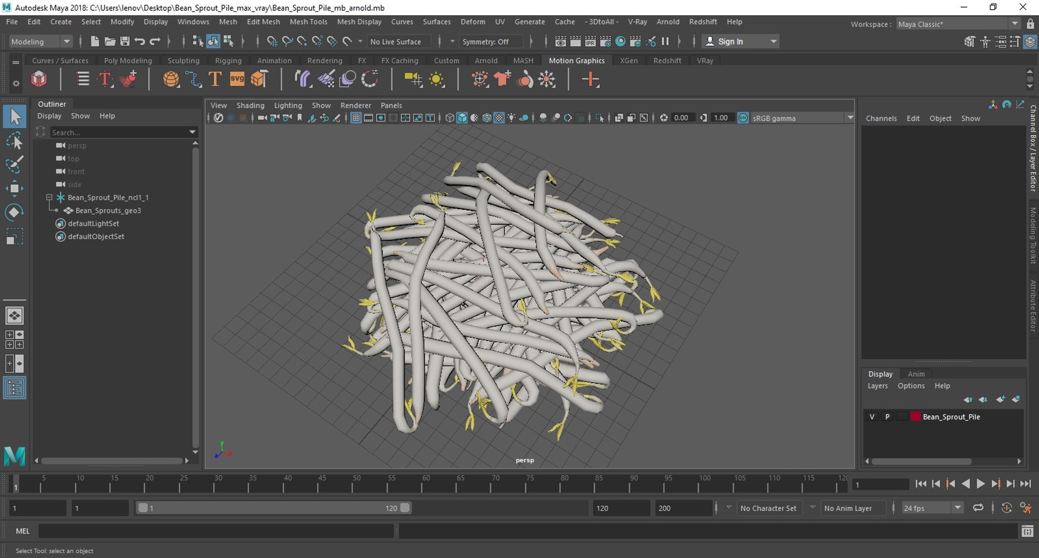The height and width of the screenshot is (558, 1039).
Task: Click the Outliner search field
Action: (123, 132)
